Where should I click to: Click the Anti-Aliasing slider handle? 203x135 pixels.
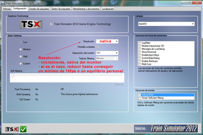click(x=12, y=75)
